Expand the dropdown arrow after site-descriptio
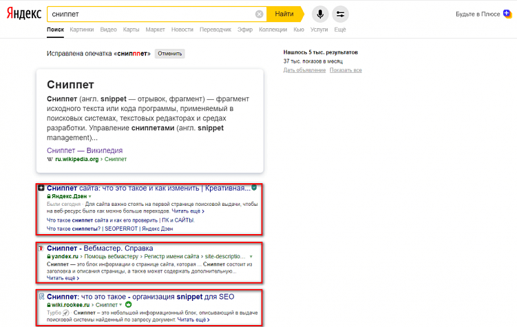Image resolution: width=517 pixels, height=327 pixels. click(251, 257)
